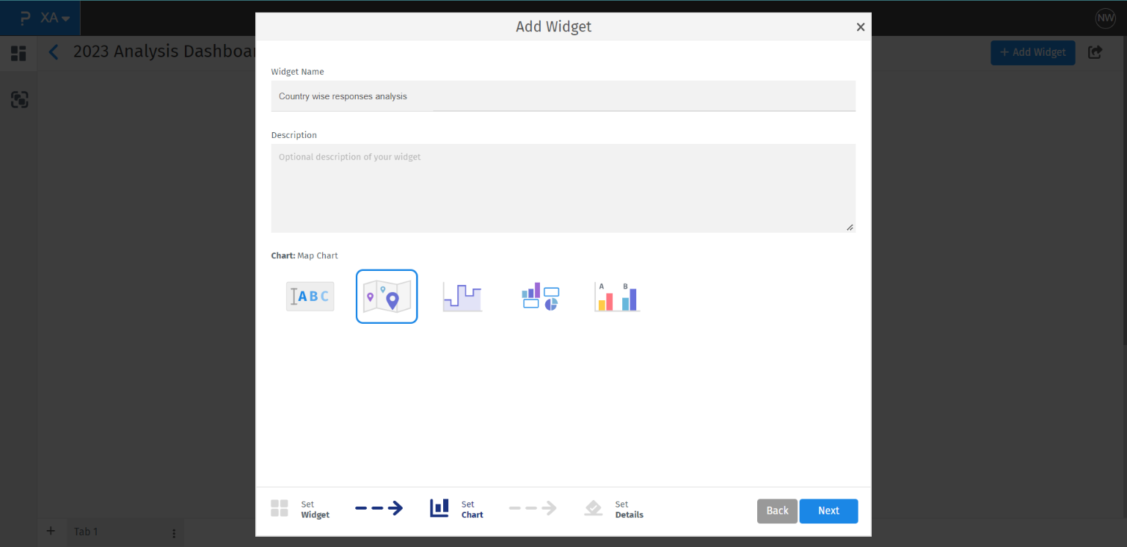Add a new tab with plus icon

[51, 531]
